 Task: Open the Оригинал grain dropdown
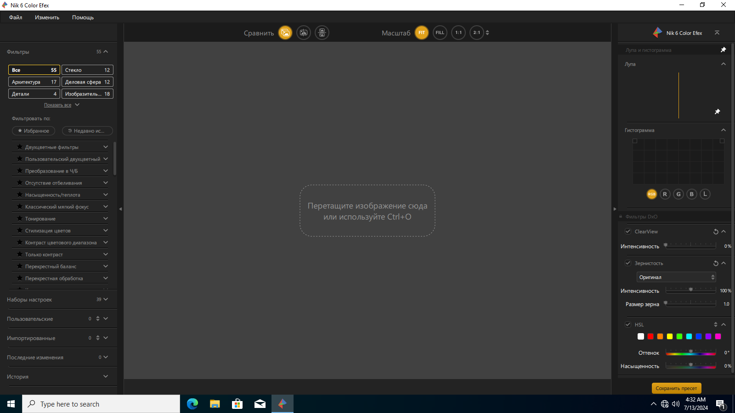(676, 277)
